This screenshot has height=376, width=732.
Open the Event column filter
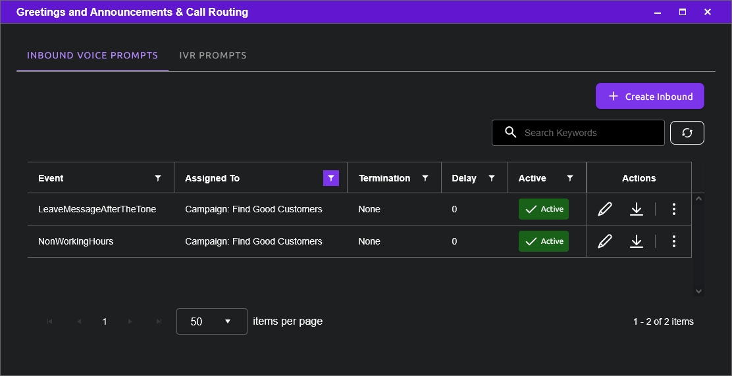[158, 178]
